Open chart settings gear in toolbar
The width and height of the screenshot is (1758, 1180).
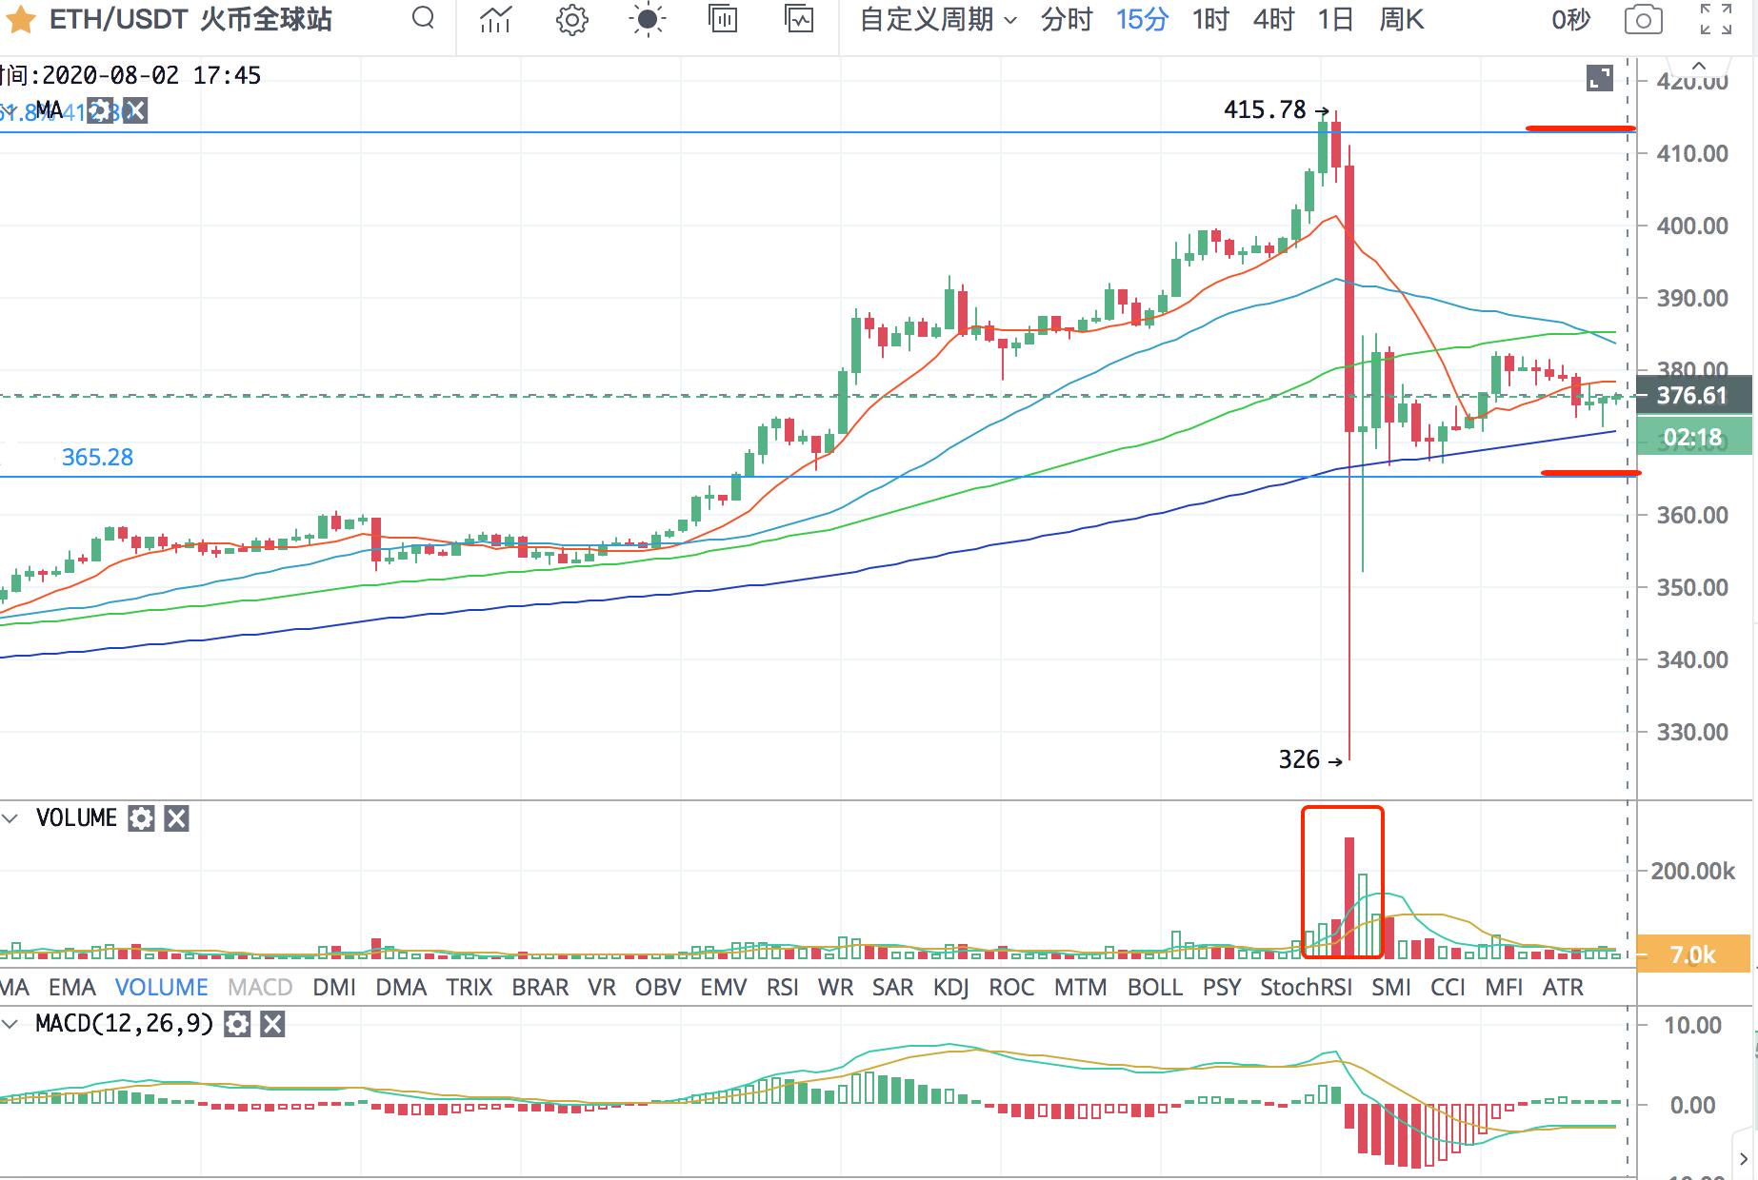(x=571, y=19)
